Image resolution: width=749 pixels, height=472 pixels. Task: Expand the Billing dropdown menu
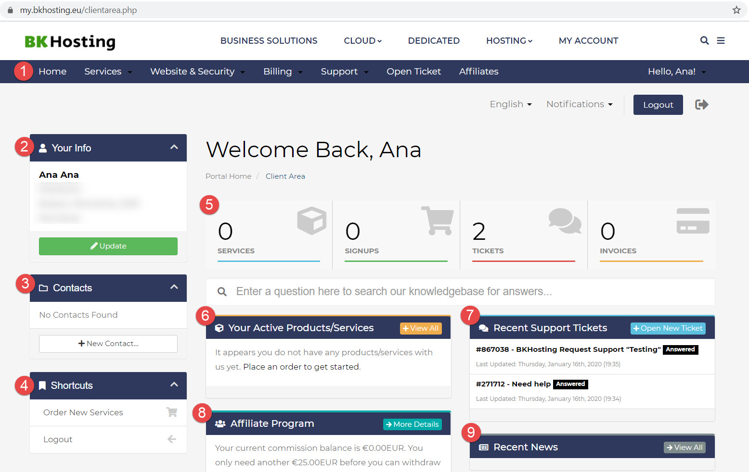point(283,72)
